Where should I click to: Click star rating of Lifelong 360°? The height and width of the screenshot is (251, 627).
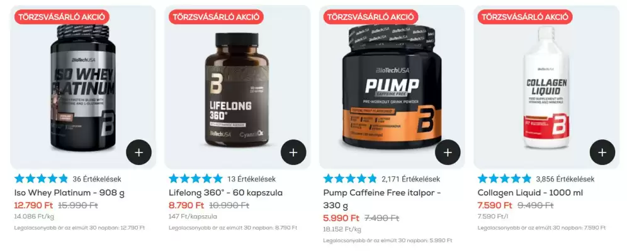196,178
